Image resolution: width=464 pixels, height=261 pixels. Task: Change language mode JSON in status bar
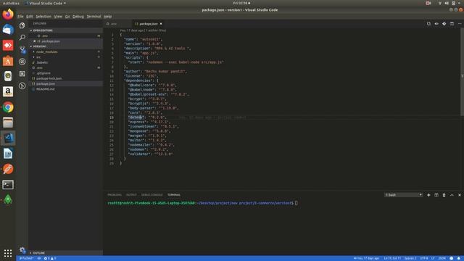click(x=442, y=258)
